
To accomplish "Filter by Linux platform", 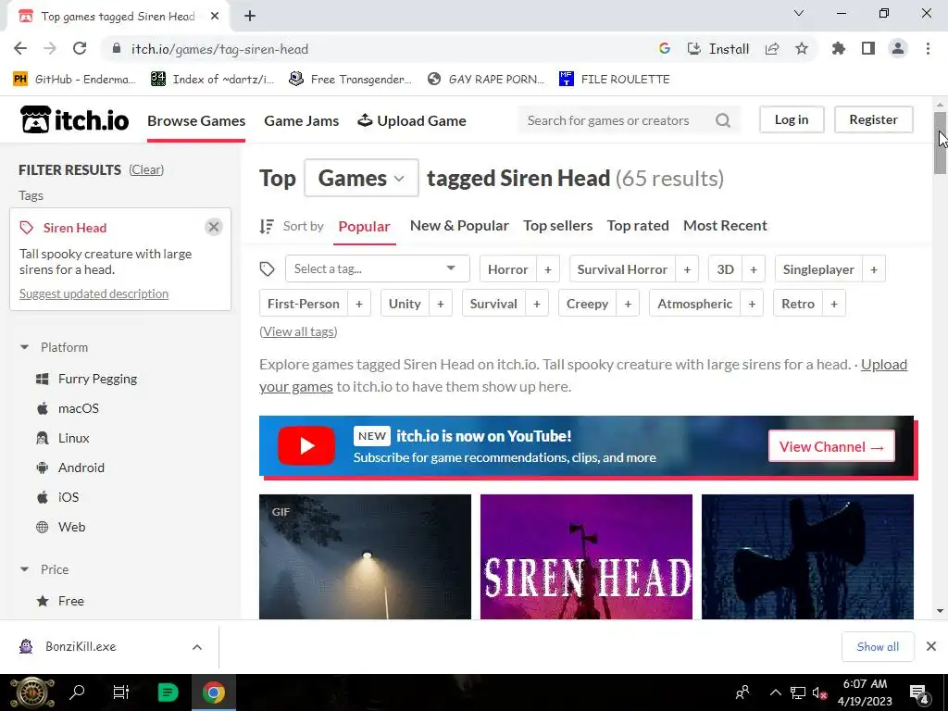I will (63, 438).
